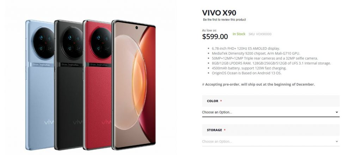361x155 pixels.
Task: Click the front-facing phone display image
Action: [x=134, y=85]
